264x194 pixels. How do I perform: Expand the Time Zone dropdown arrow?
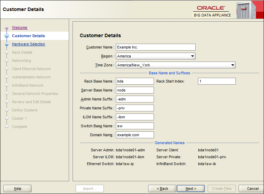(x=232, y=65)
